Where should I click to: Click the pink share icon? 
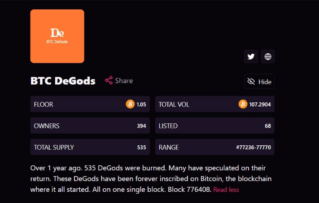(109, 80)
